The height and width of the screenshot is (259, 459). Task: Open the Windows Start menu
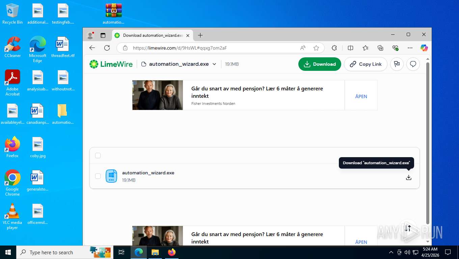pos(8,252)
